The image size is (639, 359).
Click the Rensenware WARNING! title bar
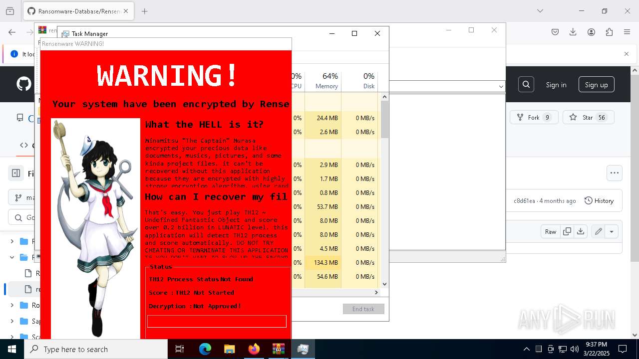pyautogui.click(x=165, y=44)
